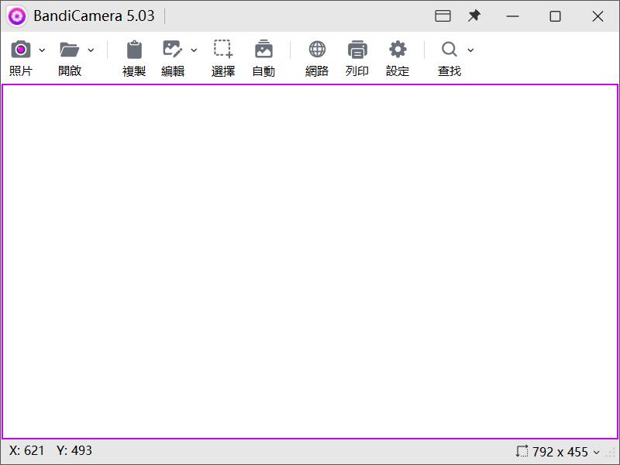Click the resize grip in the bottom-right corner
620x465 pixels.
tap(611, 453)
